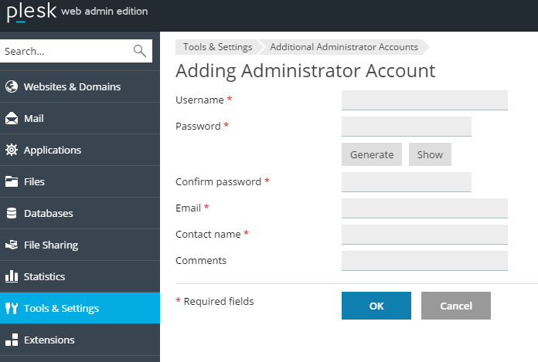Click the Extensions blocks icon
538x362 pixels.
[12, 340]
